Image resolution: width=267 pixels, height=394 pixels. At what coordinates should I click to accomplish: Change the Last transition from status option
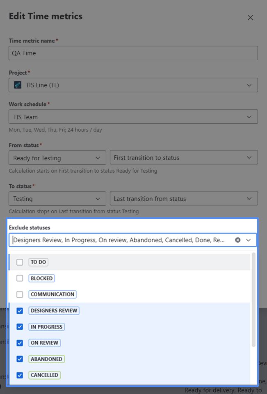pos(183,199)
